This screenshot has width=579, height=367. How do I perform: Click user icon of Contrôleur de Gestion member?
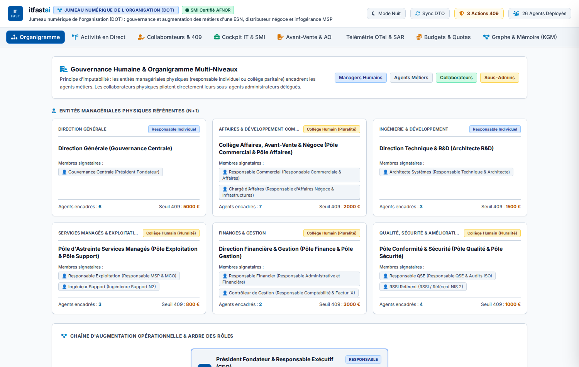(225, 293)
